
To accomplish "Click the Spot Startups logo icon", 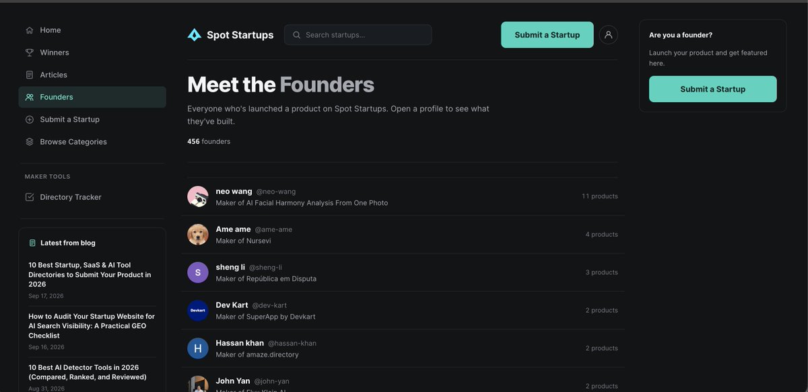I will pos(195,35).
